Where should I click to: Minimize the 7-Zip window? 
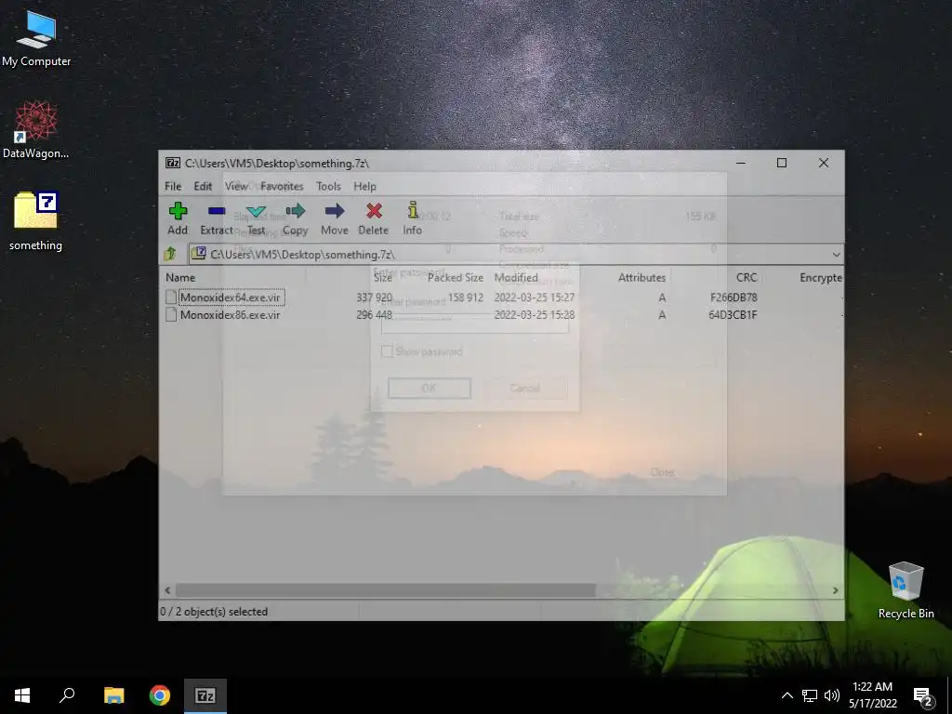tap(741, 163)
